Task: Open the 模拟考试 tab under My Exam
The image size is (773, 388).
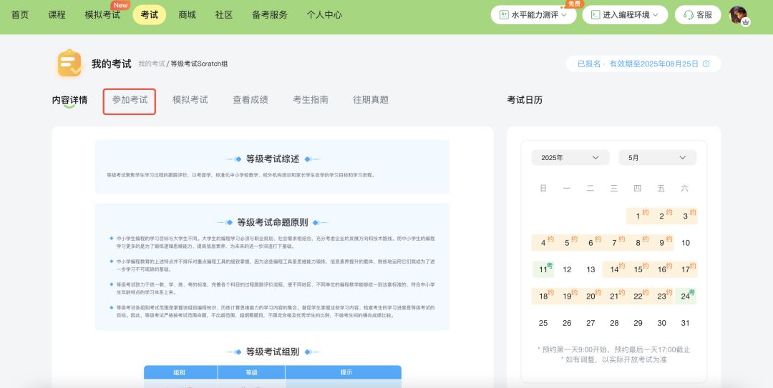Action: (x=190, y=100)
